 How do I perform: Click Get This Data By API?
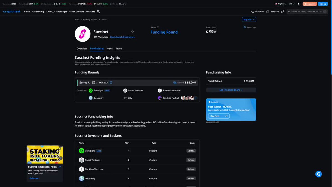(231, 90)
